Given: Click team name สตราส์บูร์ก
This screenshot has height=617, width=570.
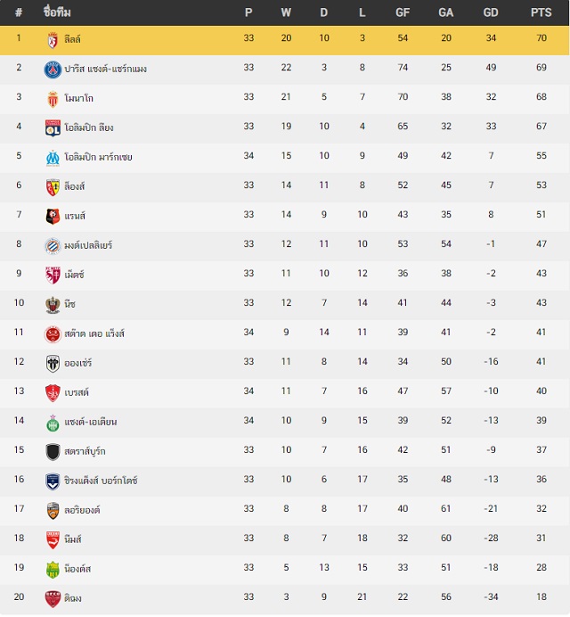Looking at the screenshot, I should click(x=85, y=451).
